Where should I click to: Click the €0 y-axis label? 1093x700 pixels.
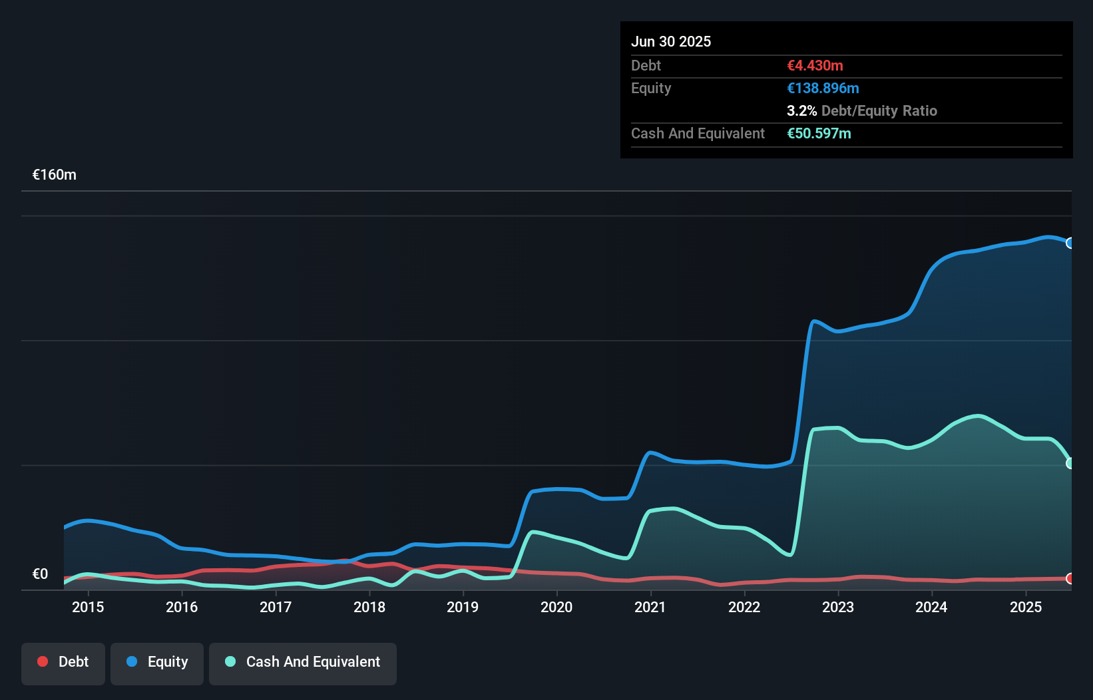[40, 574]
